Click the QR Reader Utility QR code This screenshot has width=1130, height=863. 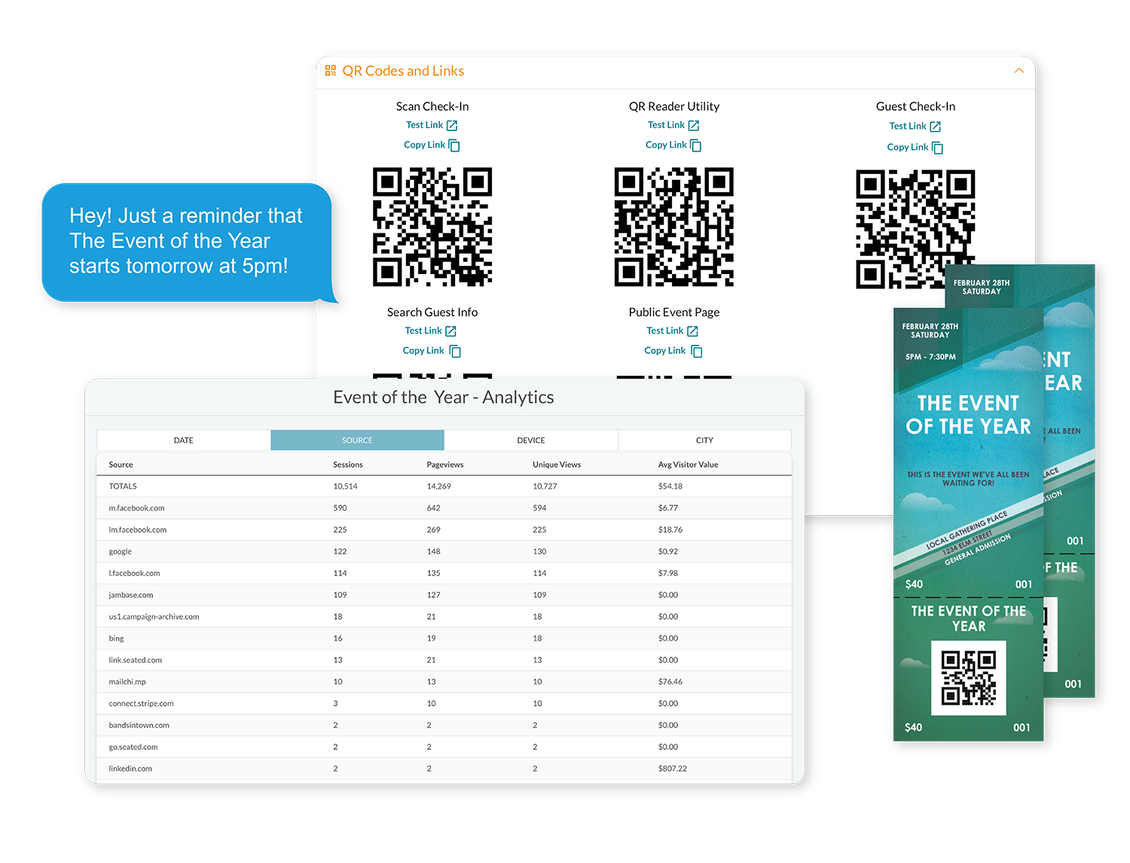674,227
